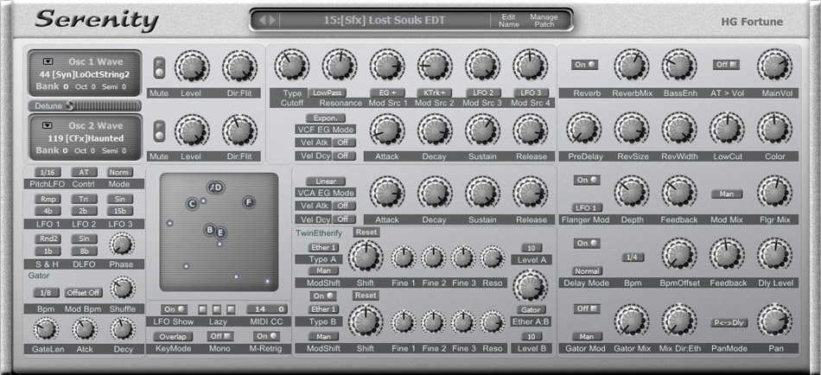Click the Type A Reset button
The image size is (821, 375).
tap(366, 232)
